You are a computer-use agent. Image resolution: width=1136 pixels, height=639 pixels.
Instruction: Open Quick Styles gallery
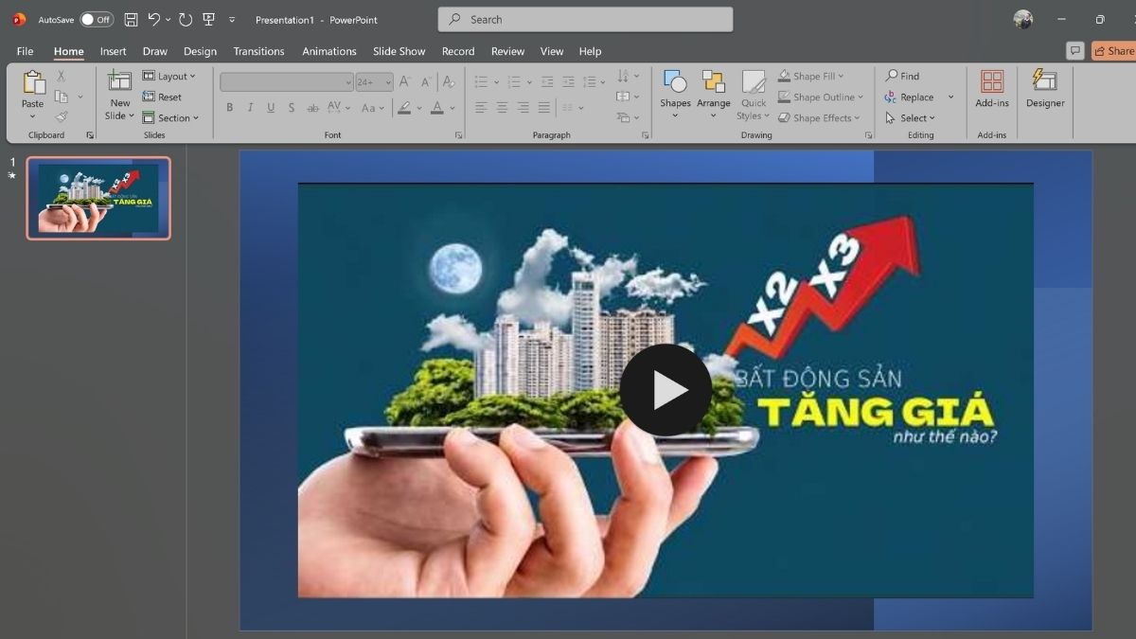754,95
